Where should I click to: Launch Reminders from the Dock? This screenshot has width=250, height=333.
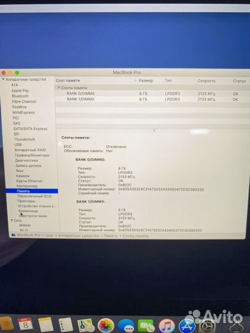[x=65, y=324]
